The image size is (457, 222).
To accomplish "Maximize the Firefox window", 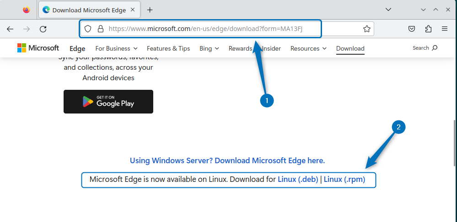I will click(435, 10).
